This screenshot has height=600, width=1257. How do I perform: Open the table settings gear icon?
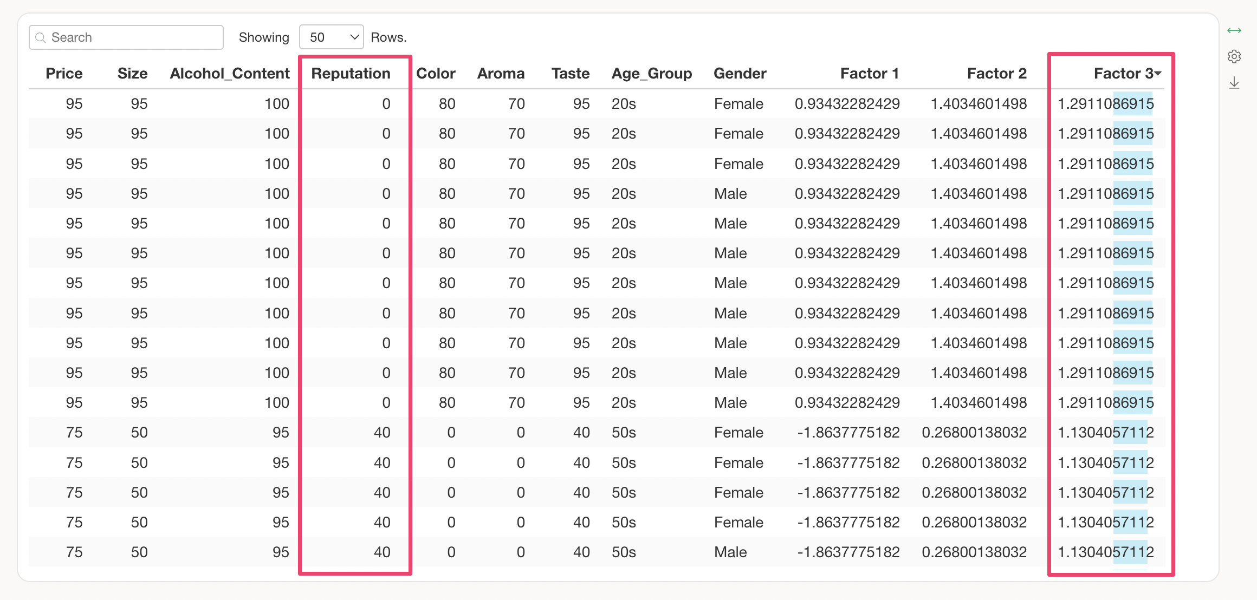1234,56
